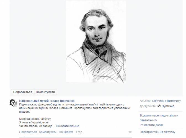The height and width of the screenshot is (138, 186).
Task: Click the Подобається button under the photo
Action: click(x=23, y=92)
